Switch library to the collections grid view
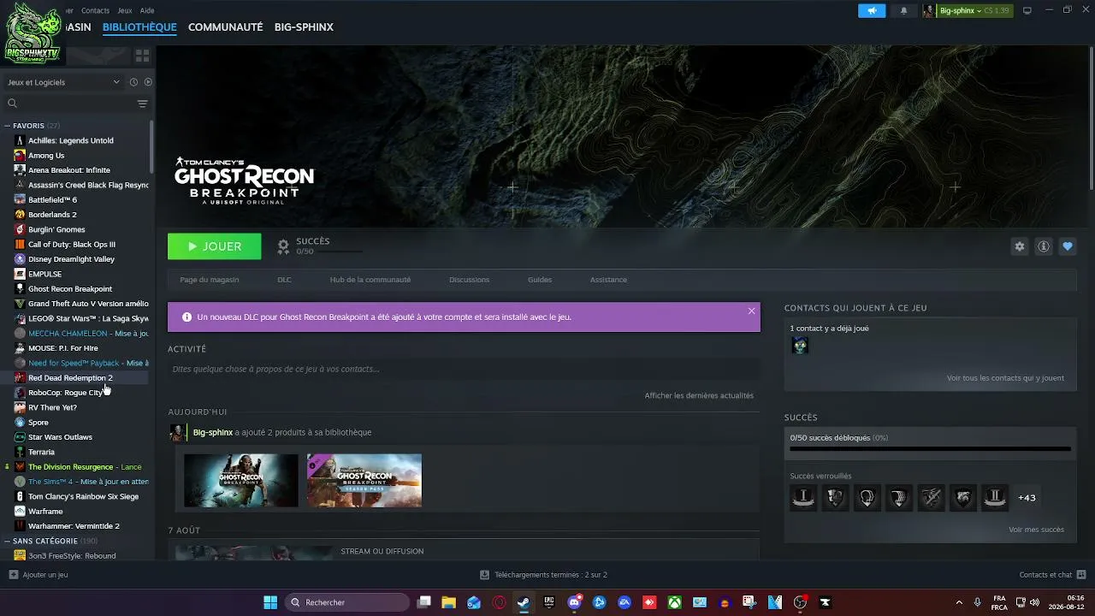1095x616 pixels. [142, 56]
